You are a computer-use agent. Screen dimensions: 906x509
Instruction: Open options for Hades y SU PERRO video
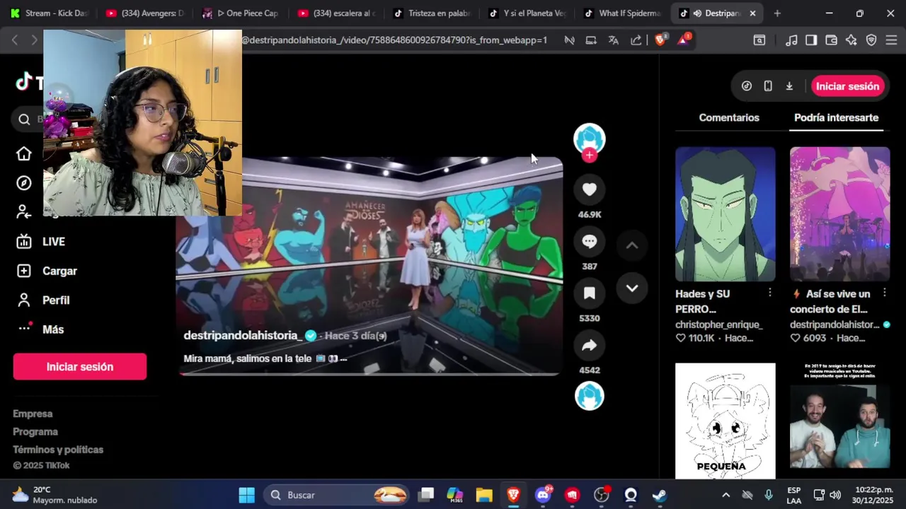tap(770, 293)
